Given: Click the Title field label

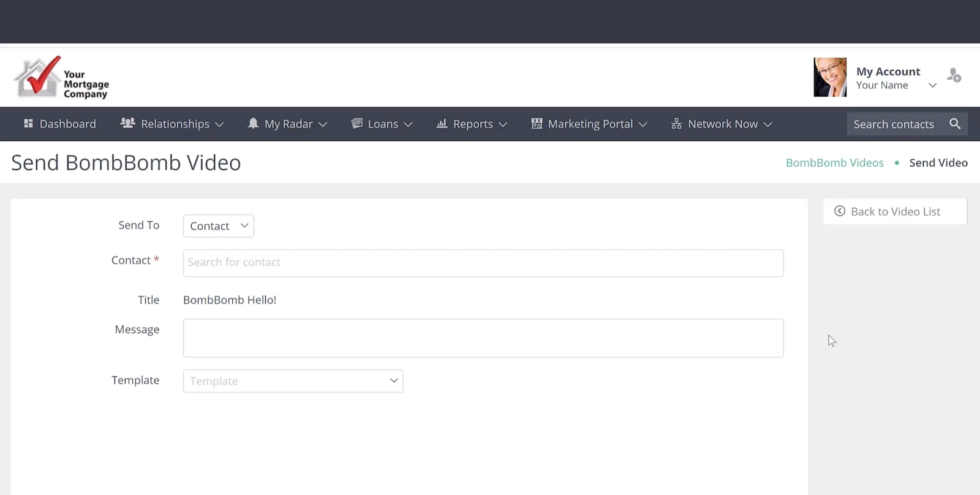Looking at the screenshot, I should [x=149, y=300].
